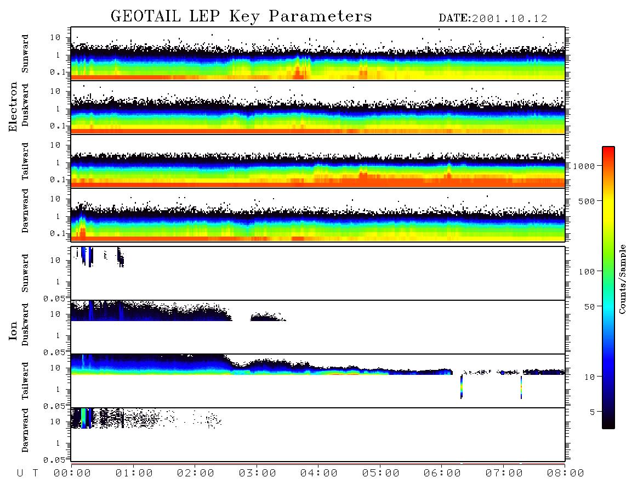This screenshot has width=626, height=483.
Task: Click the 08:00 time axis label
Action: pos(566,473)
